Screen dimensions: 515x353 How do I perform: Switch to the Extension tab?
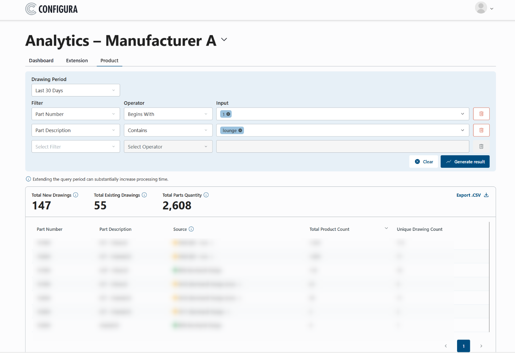click(77, 60)
